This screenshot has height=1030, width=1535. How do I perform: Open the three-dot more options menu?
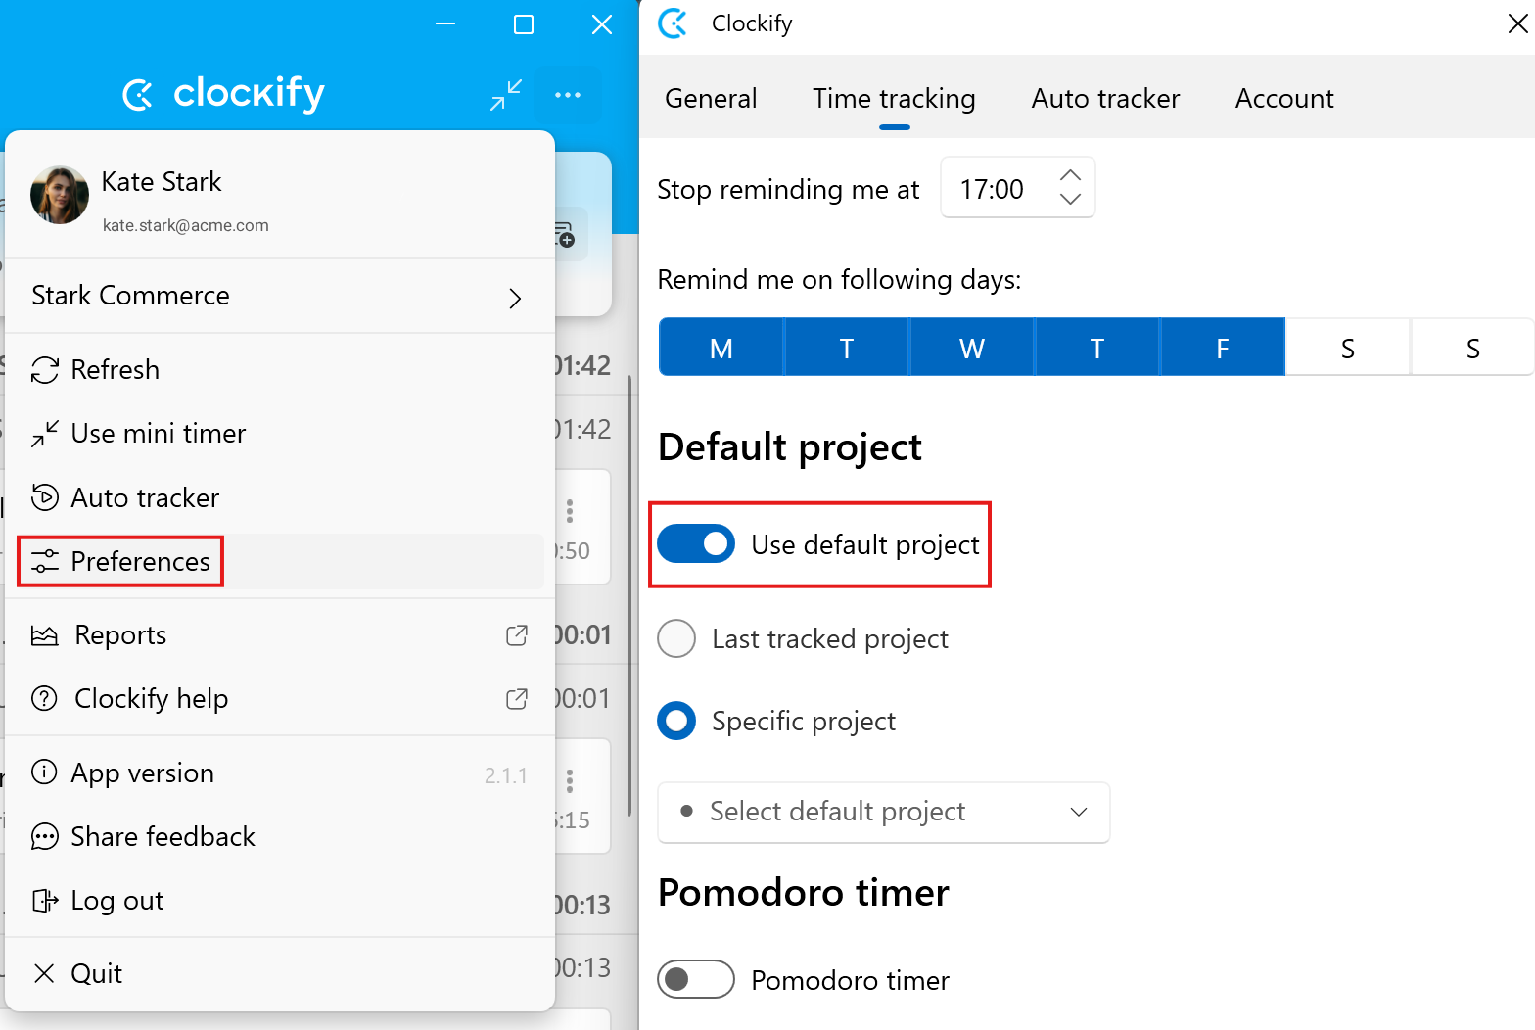click(568, 95)
